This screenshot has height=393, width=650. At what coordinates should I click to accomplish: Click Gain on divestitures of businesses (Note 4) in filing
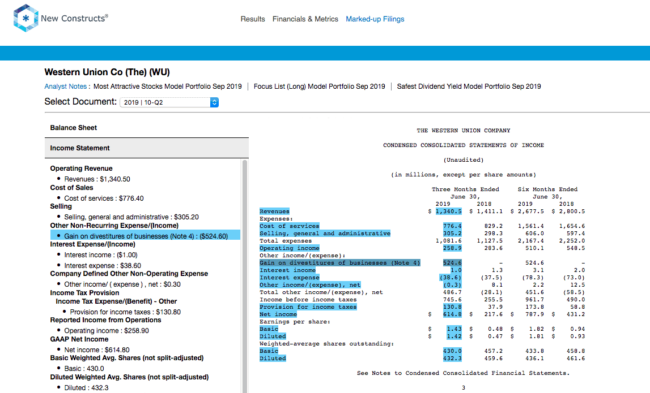tap(340, 263)
